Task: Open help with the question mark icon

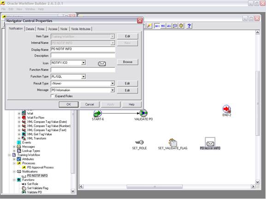Action: click(189, 26)
